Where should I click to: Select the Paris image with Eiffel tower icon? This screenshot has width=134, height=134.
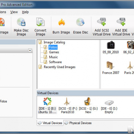[x=129, y=68]
